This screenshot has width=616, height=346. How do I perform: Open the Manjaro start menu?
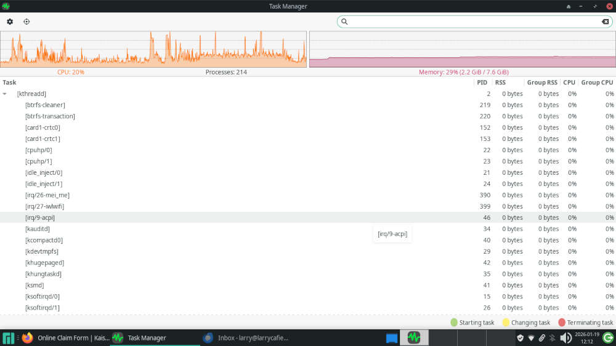[9, 338]
